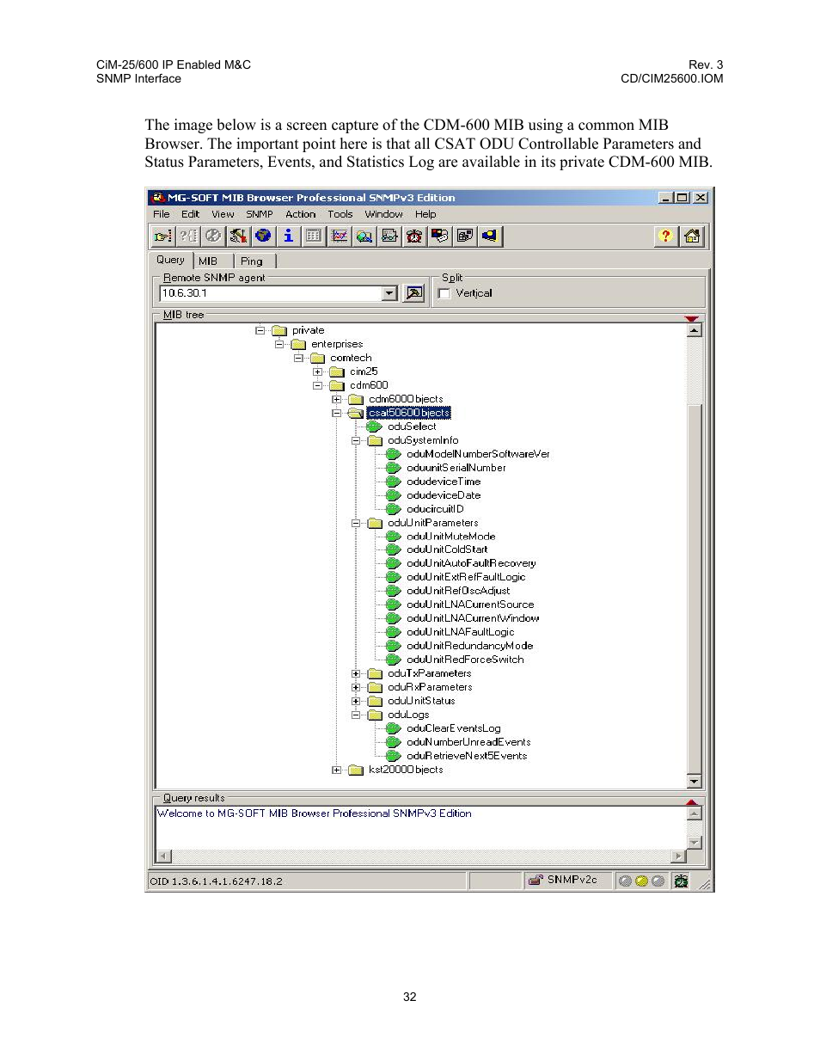
Task: Open the File menu
Action: click(162, 214)
